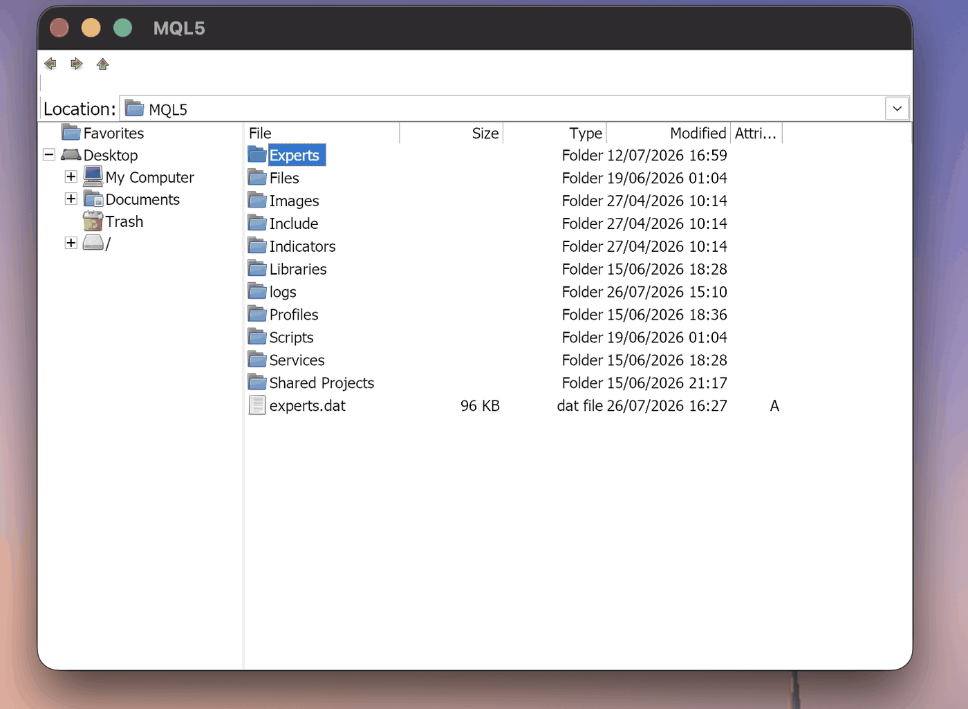The height and width of the screenshot is (709, 968).
Task: Click the Profiles folder icon
Action: (257, 314)
